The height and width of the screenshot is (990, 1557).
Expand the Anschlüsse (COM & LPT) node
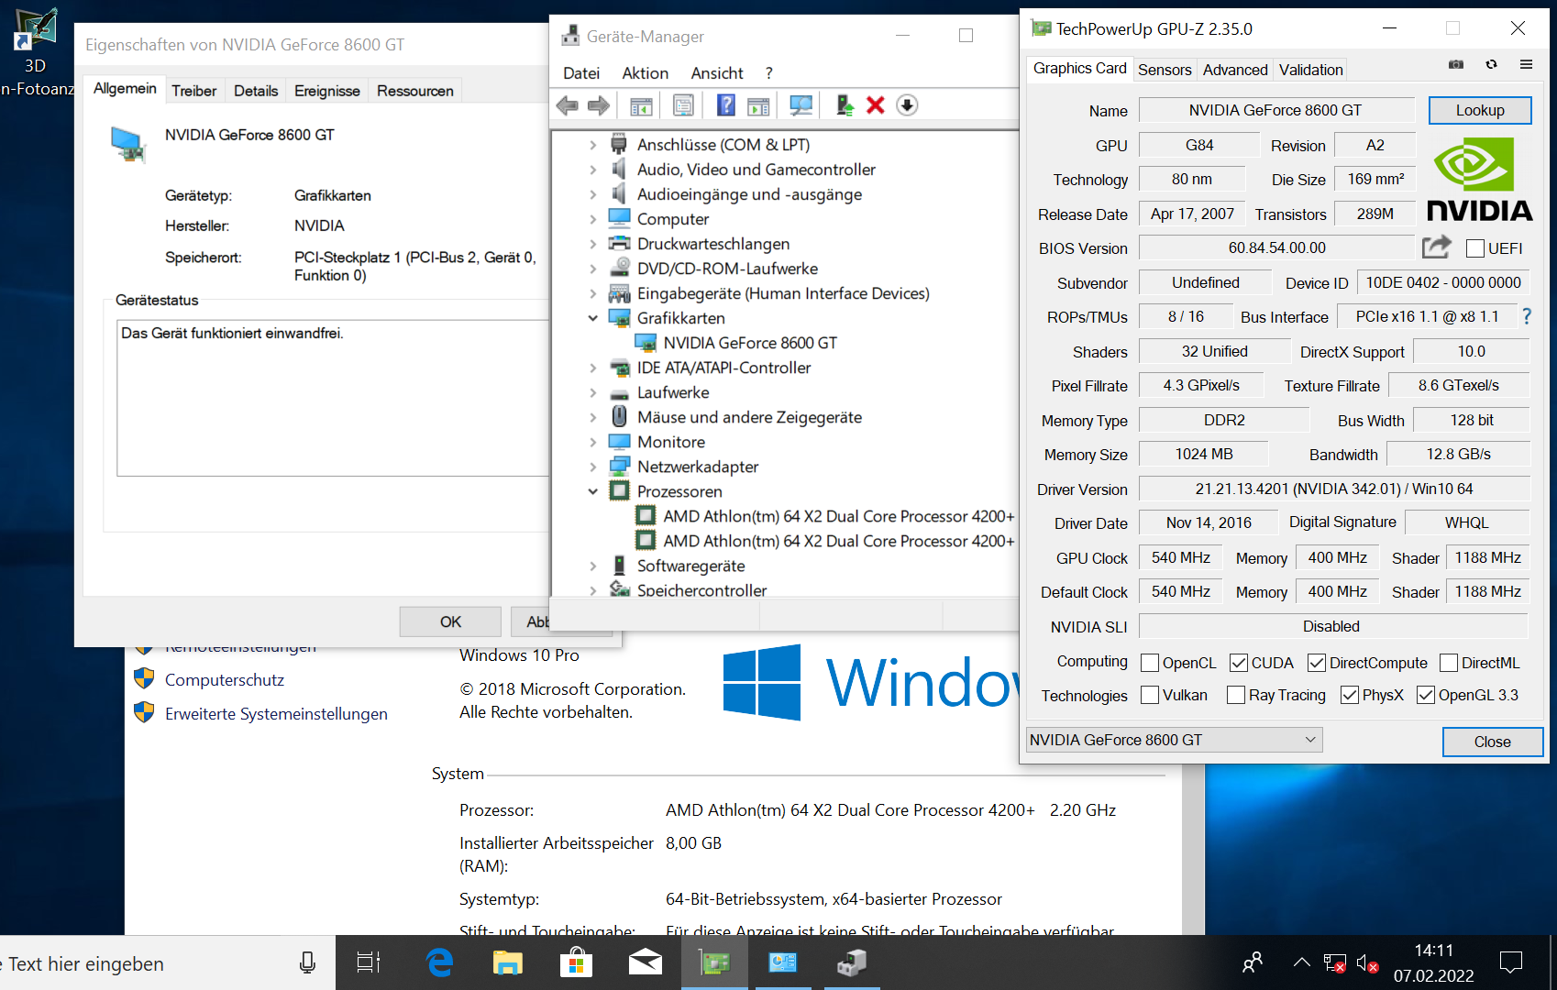tap(593, 145)
